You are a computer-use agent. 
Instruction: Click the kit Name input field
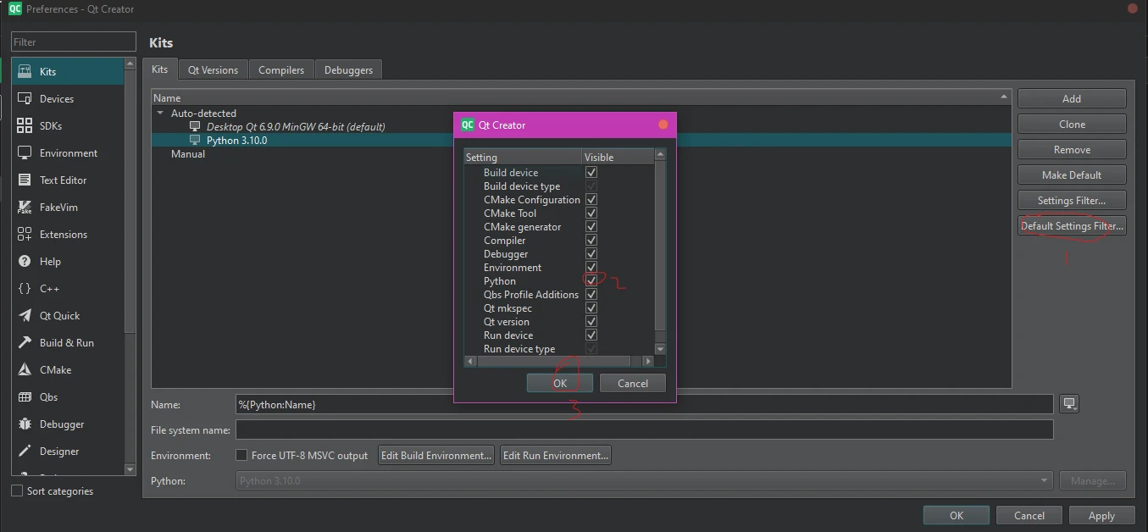[645, 404]
